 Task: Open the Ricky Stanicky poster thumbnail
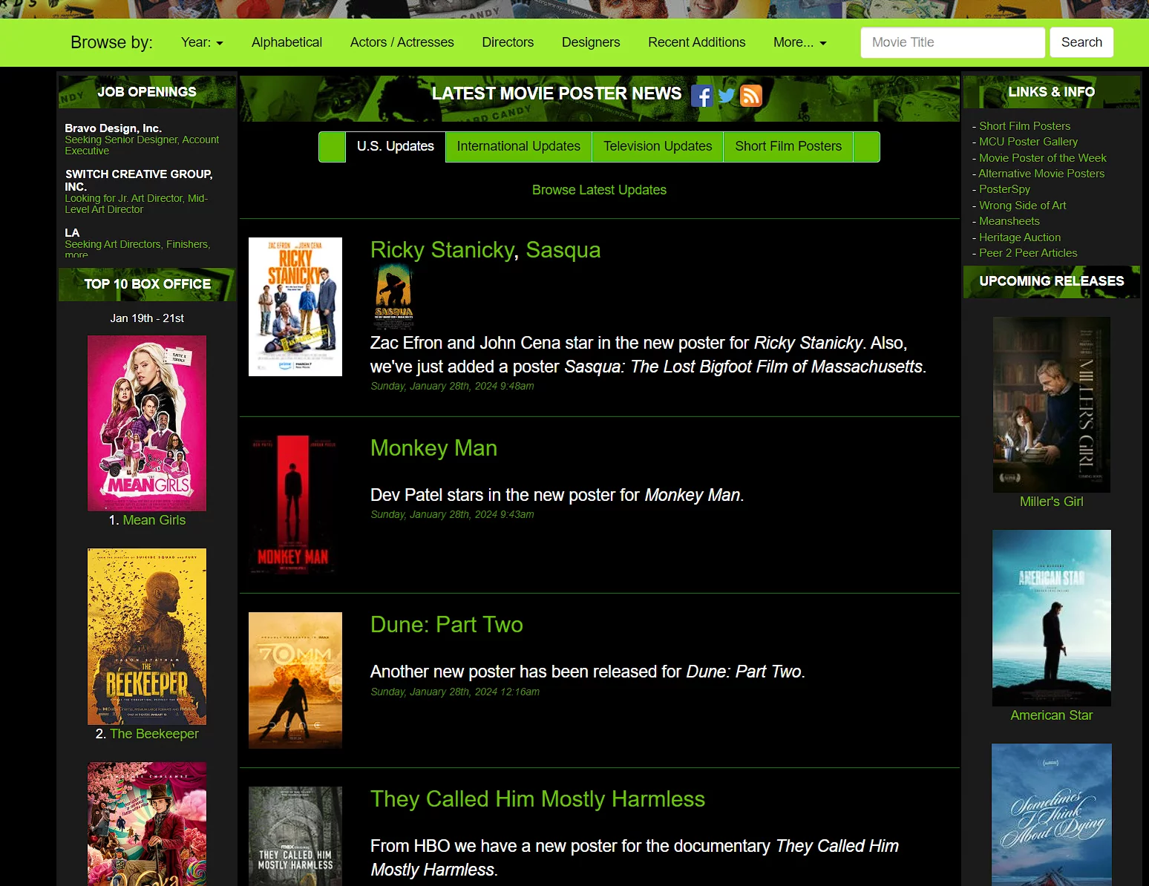295,306
